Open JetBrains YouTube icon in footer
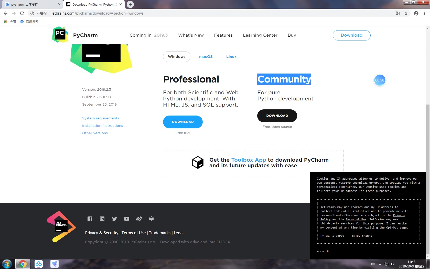The height and width of the screenshot is (269, 430). [127, 219]
